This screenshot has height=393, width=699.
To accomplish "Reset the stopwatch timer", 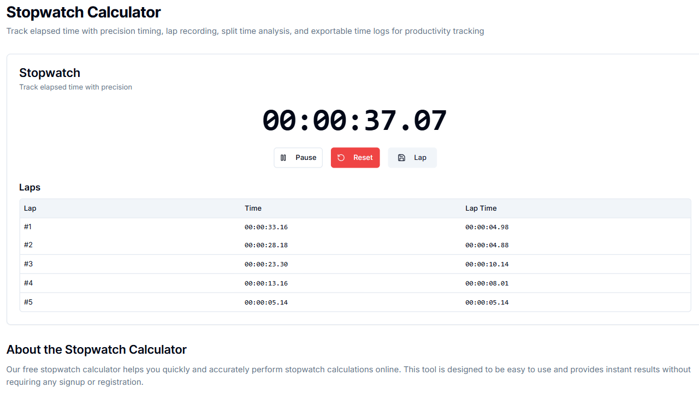I will click(355, 157).
